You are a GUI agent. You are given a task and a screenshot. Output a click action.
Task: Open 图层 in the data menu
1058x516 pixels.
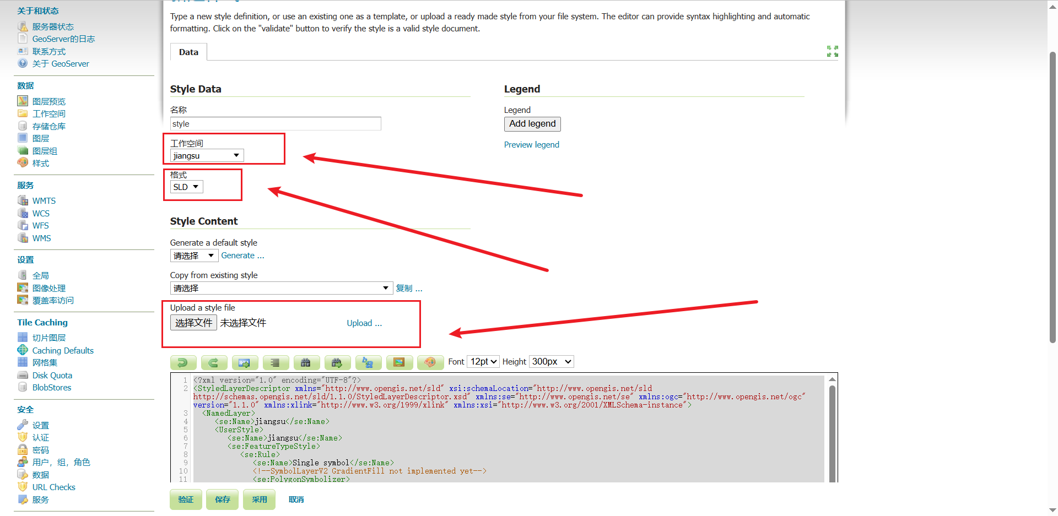pyautogui.click(x=41, y=138)
